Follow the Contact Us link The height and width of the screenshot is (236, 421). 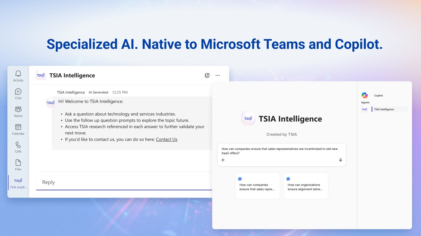[167, 139]
